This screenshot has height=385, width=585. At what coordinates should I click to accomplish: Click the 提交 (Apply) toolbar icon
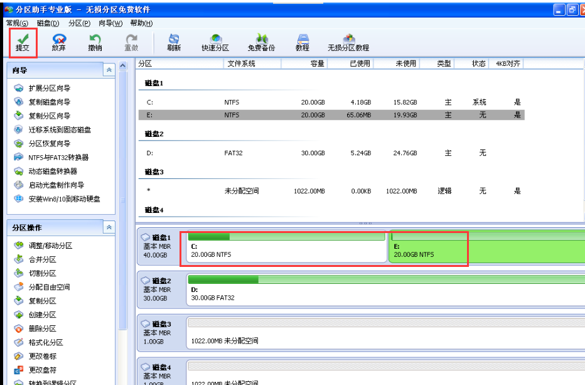coord(23,43)
